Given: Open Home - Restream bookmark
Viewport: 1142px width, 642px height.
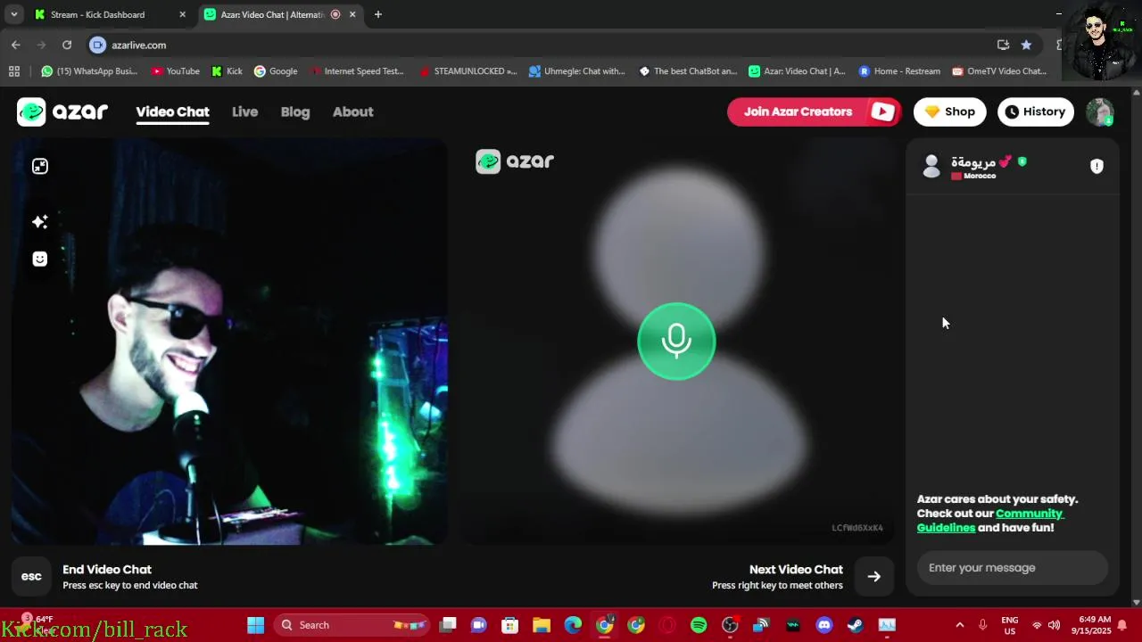Looking at the screenshot, I should click(x=899, y=71).
